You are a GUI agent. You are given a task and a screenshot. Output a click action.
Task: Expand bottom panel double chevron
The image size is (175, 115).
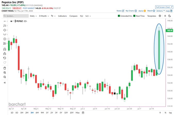pos(160,113)
